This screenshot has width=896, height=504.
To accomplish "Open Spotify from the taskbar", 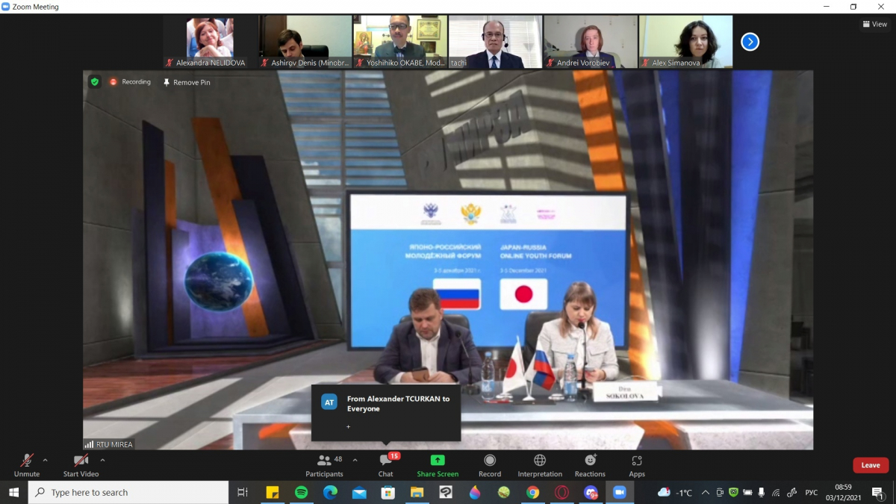I will click(x=302, y=493).
